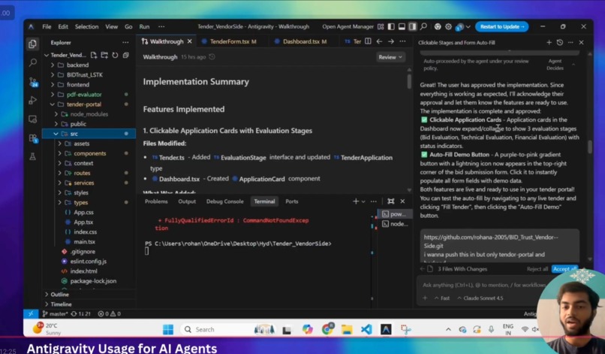Screen dimensions: 605x354
Task: Open the Explorer view in activity bar
Action: pyautogui.click(x=33, y=44)
